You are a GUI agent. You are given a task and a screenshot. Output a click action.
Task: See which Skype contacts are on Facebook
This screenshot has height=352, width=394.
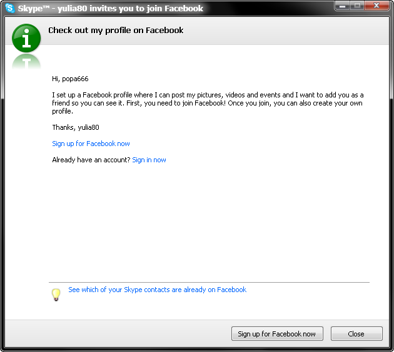coord(158,290)
